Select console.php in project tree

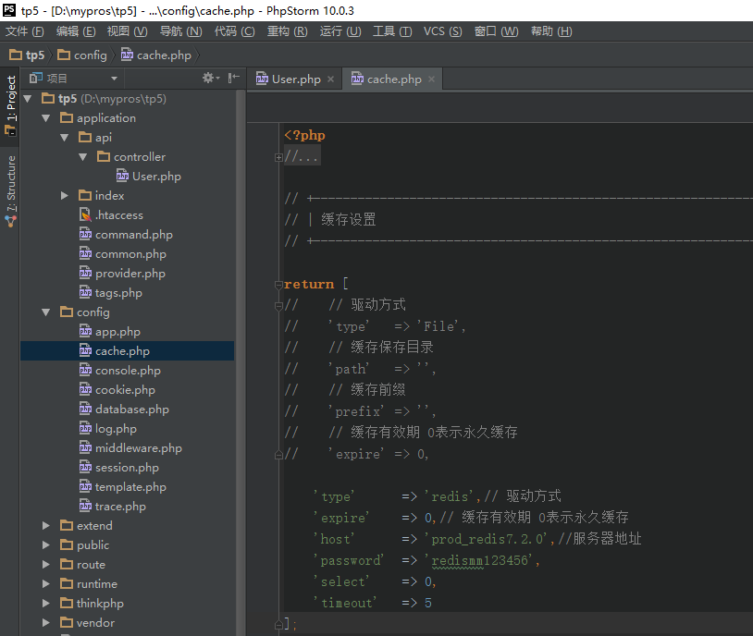pyautogui.click(x=128, y=371)
